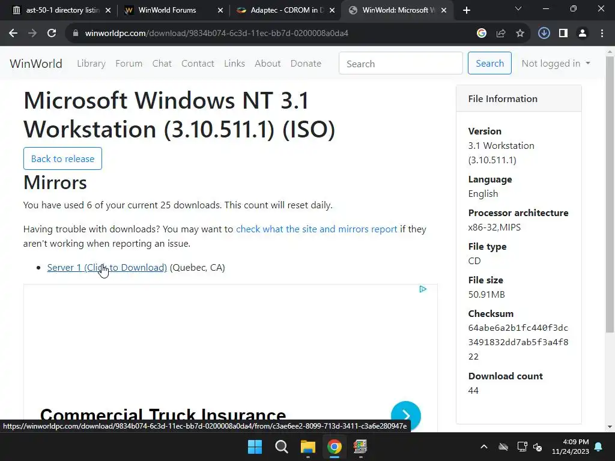Open the Library nav link
The height and width of the screenshot is (461, 615).
91,64
